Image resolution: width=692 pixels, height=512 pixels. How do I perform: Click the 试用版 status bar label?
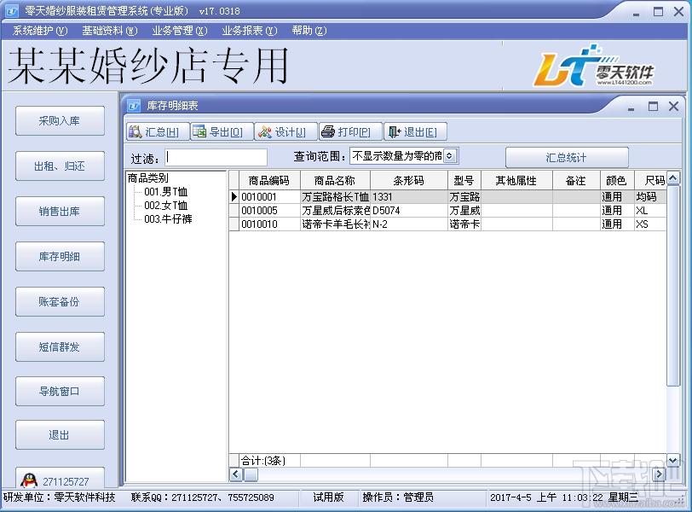(328, 497)
